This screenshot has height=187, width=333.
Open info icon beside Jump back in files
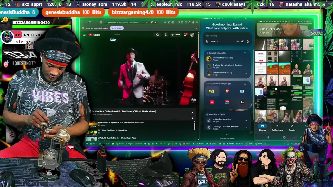[x=245, y=53]
